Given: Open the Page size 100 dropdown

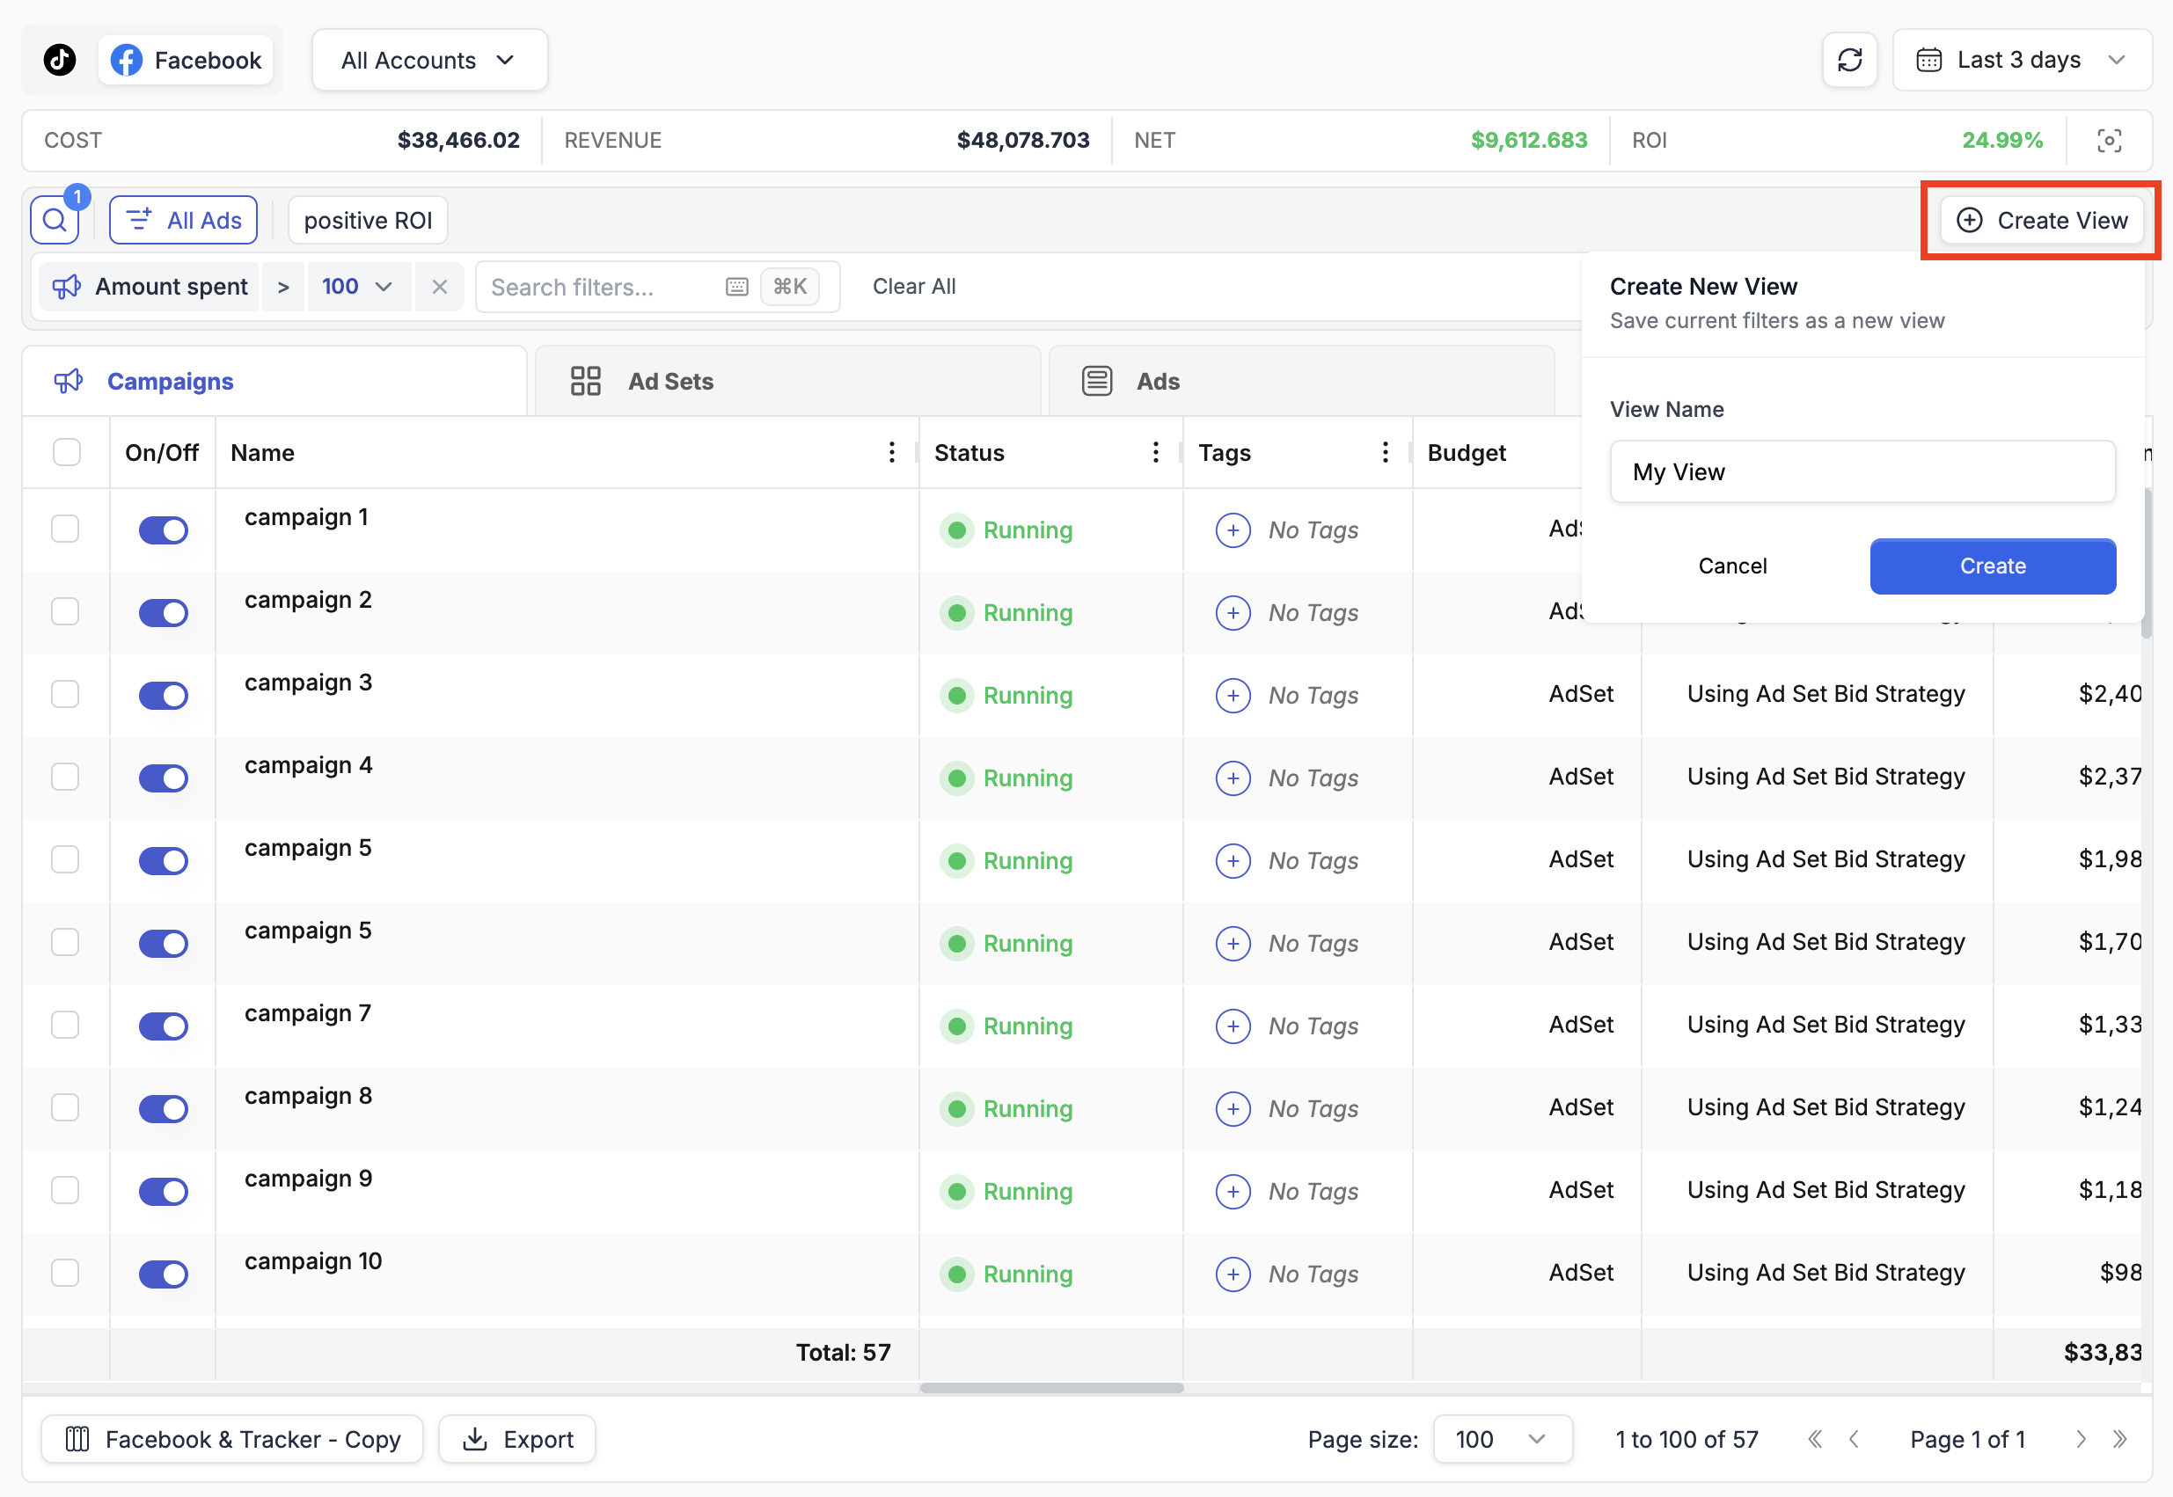Looking at the screenshot, I should pos(1500,1439).
